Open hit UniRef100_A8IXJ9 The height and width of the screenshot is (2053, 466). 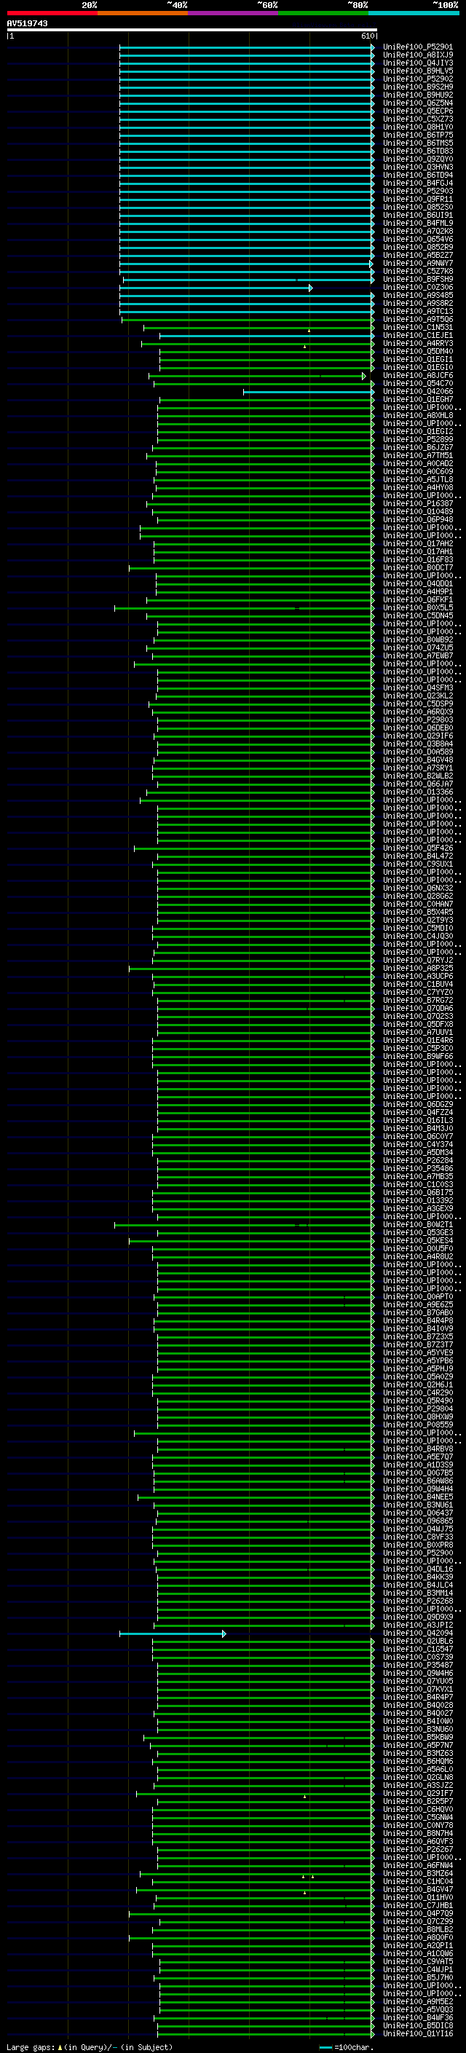tap(418, 55)
